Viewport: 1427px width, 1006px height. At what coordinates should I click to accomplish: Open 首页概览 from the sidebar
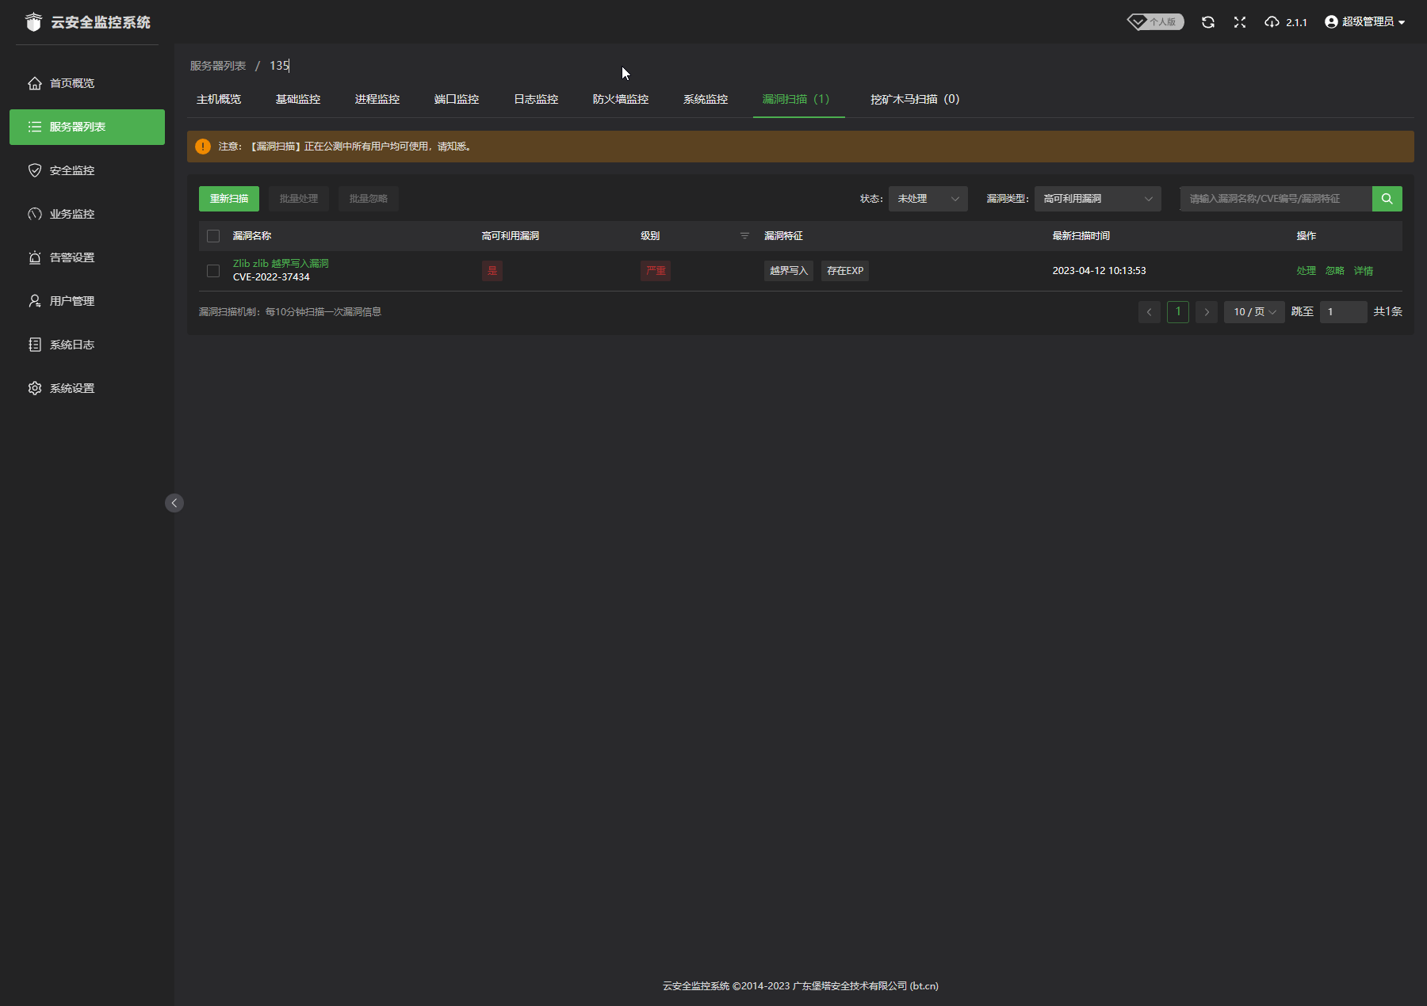click(71, 83)
